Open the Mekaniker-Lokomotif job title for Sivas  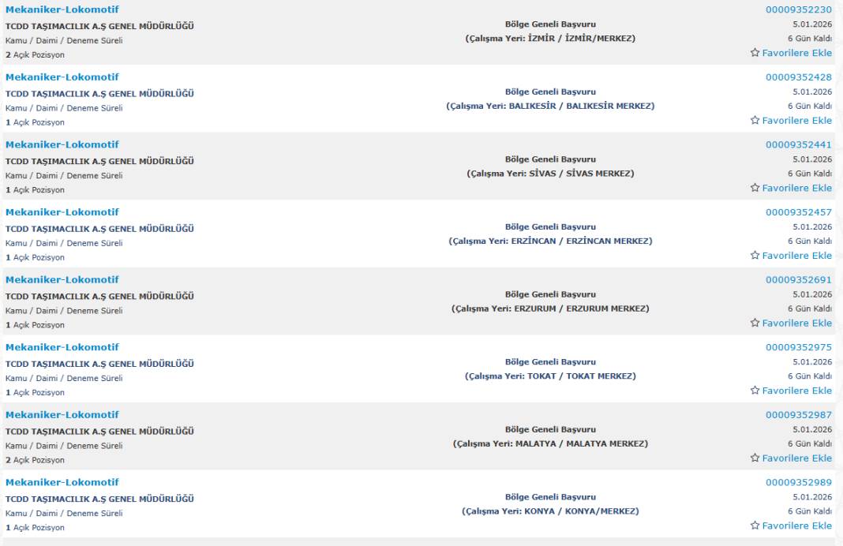click(x=62, y=144)
